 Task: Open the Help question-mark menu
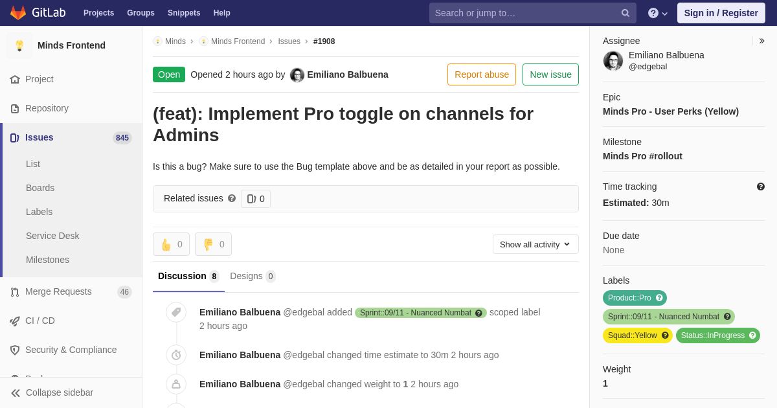[658, 13]
